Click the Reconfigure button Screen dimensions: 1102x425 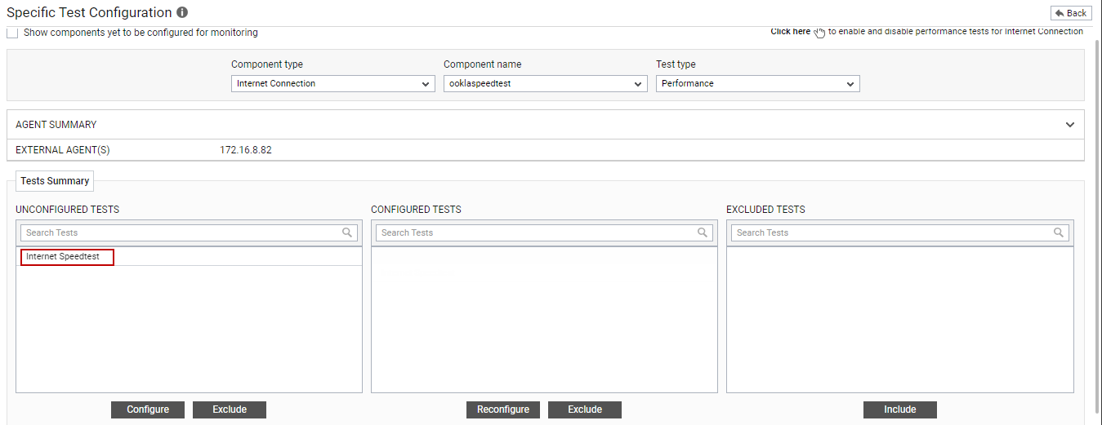point(503,410)
